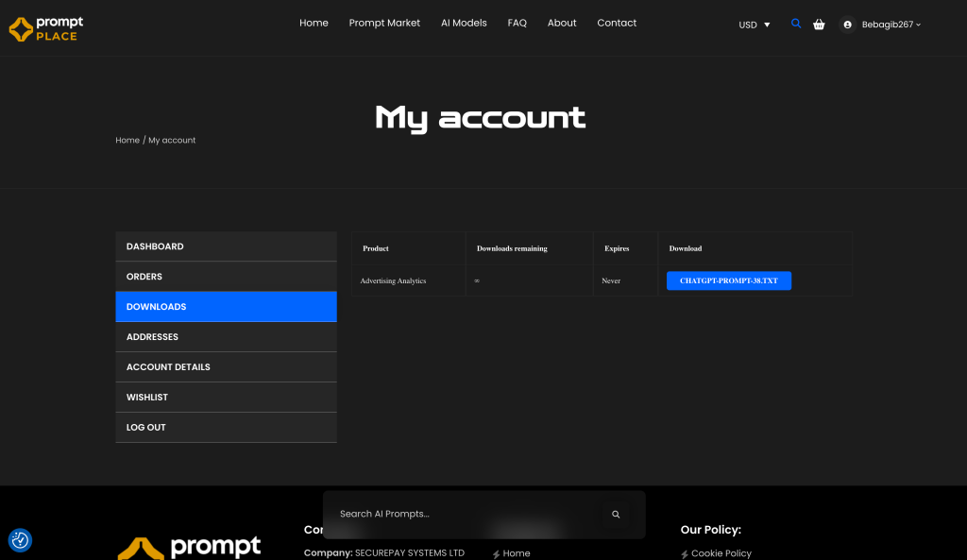
Task: Open the shopping basket icon
Action: (819, 25)
